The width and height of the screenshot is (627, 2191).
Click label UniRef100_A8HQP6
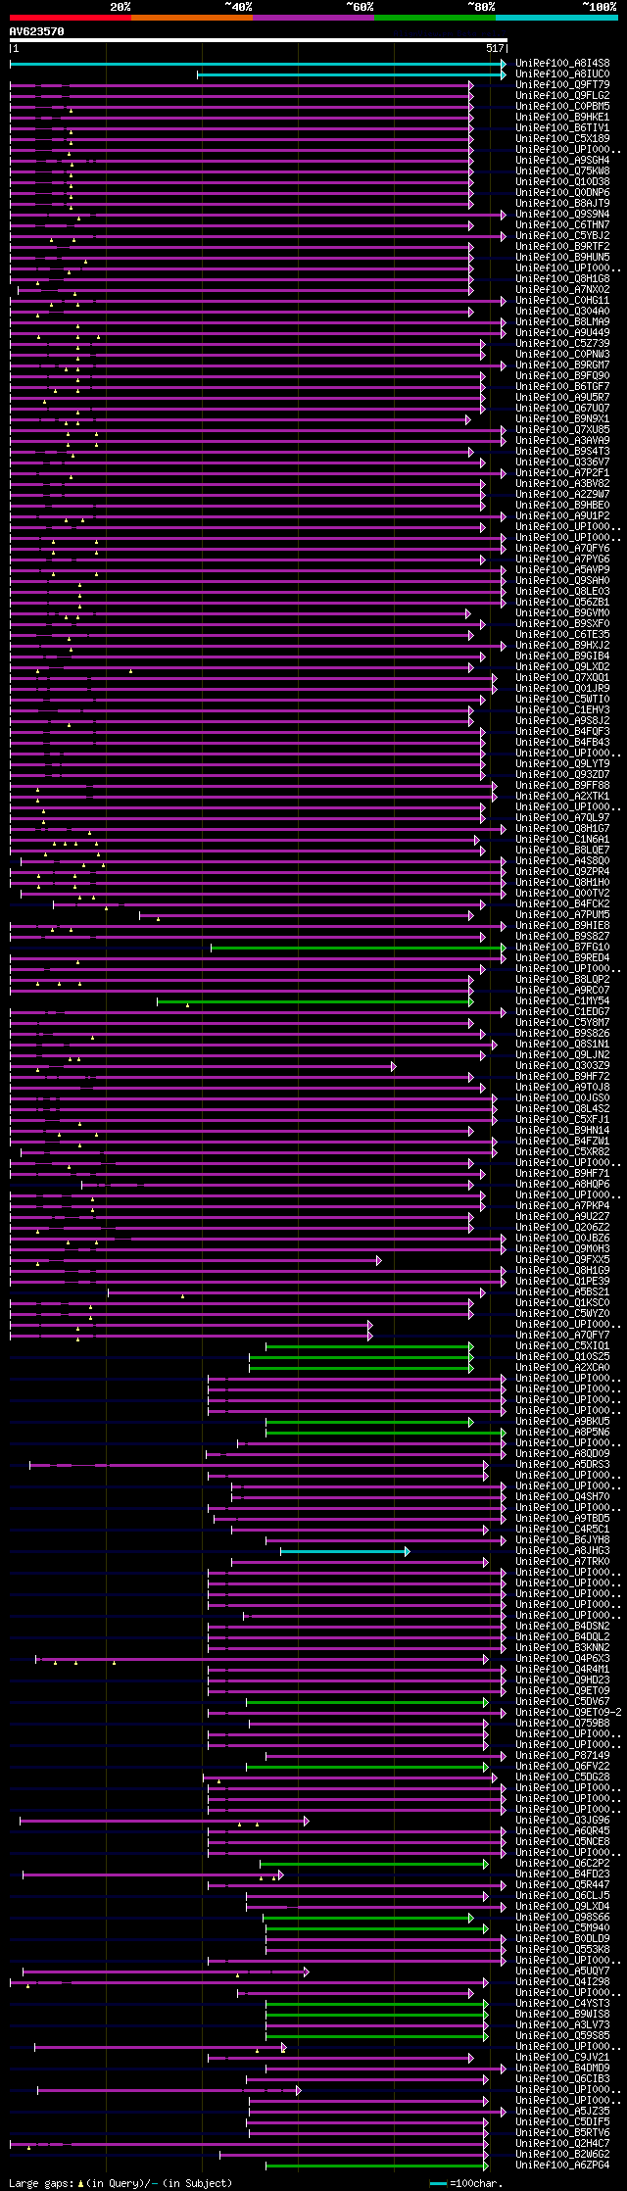click(x=562, y=1185)
